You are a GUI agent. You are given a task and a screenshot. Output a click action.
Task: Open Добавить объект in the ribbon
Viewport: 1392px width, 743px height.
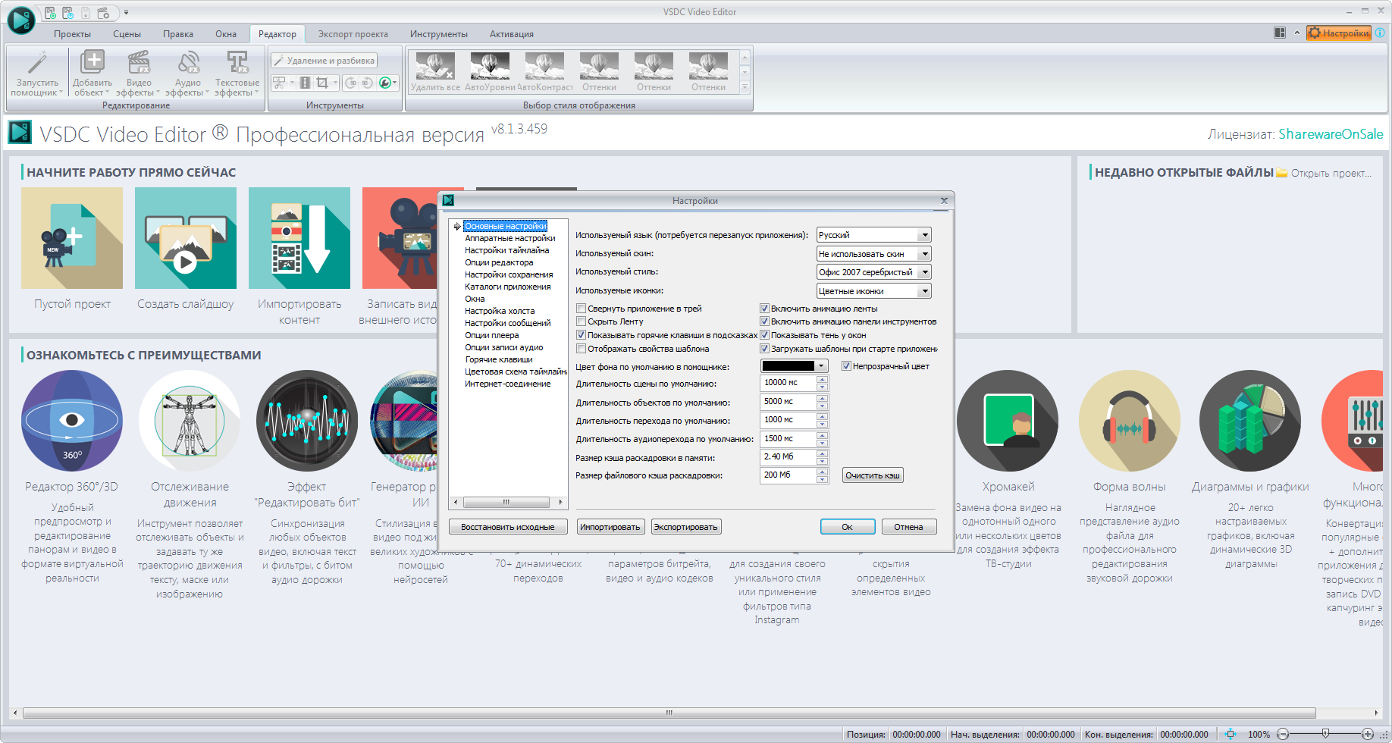[92, 64]
